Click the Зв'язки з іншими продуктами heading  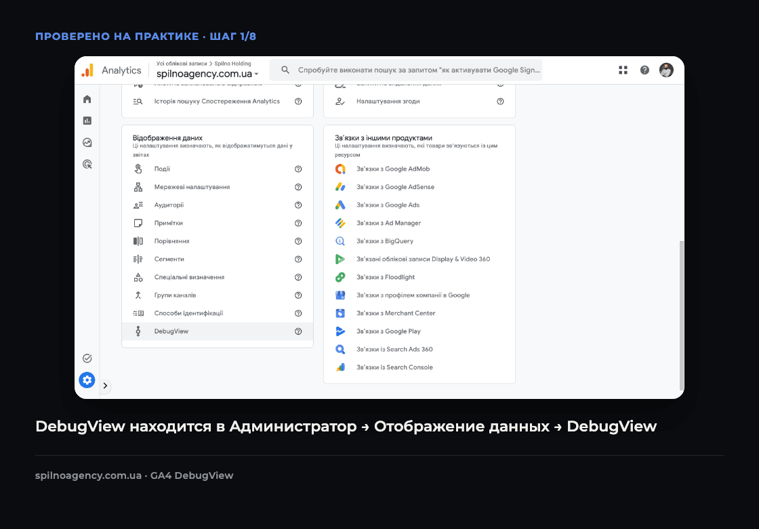click(x=384, y=138)
